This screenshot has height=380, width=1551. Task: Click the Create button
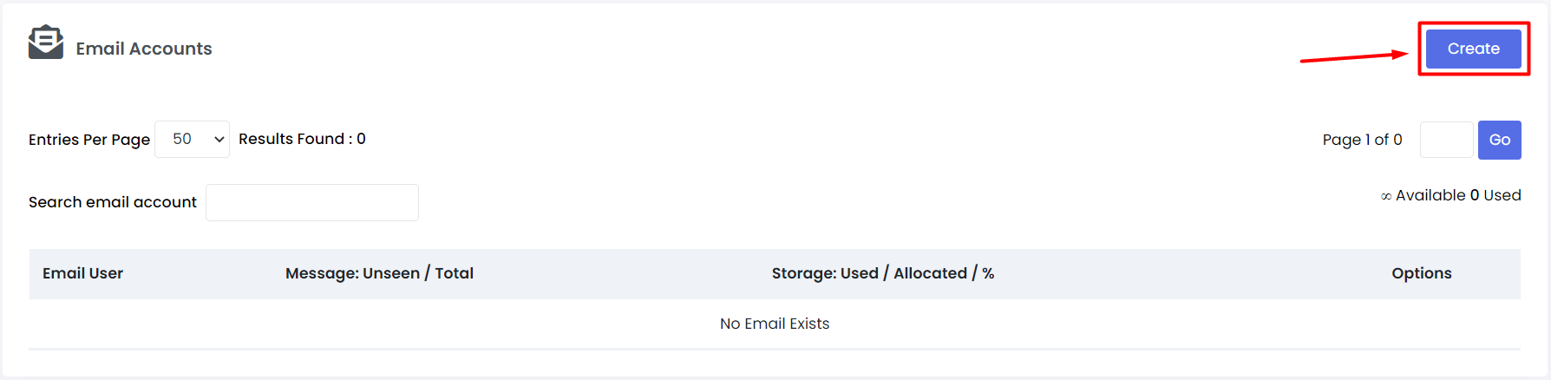tap(1473, 49)
